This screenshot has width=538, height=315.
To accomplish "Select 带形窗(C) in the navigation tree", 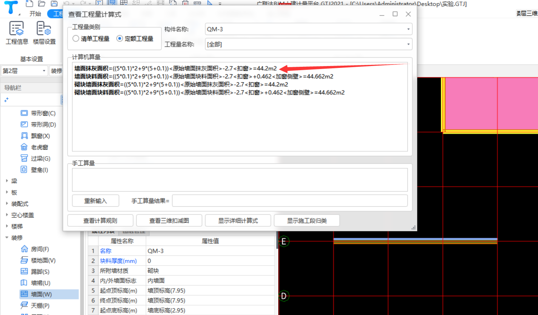I will click(x=38, y=113).
